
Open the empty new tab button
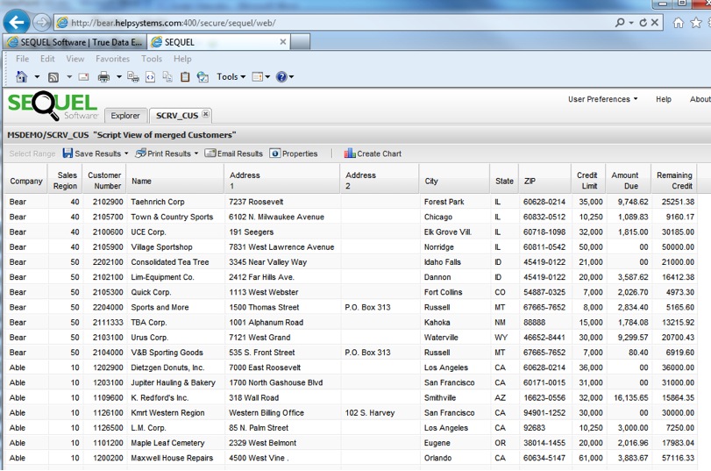pos(300,42)
